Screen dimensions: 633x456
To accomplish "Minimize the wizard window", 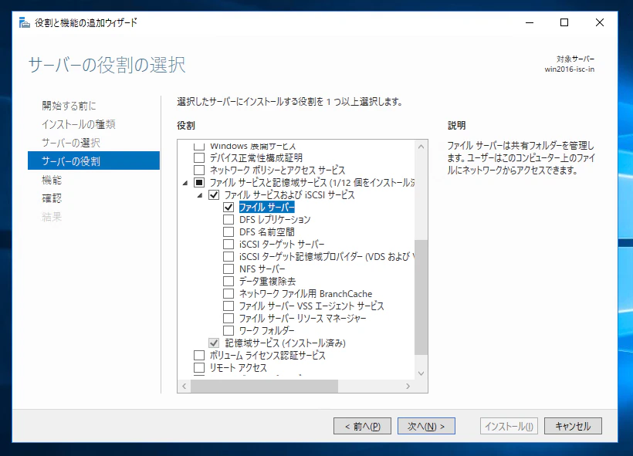I will 530,22.
